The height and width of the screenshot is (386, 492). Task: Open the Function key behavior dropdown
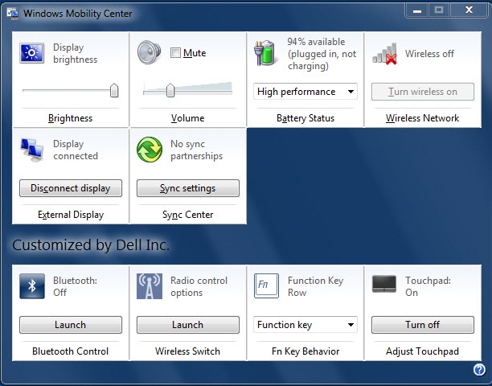pos(305,325)
